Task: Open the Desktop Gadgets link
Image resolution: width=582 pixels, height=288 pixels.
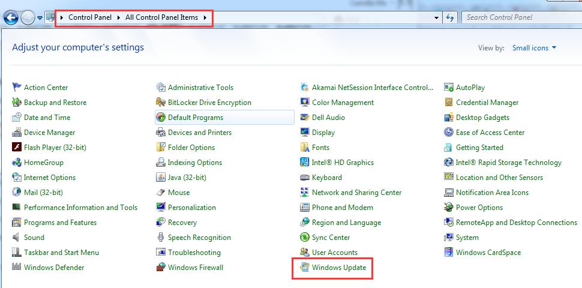Action: [482, 118]
